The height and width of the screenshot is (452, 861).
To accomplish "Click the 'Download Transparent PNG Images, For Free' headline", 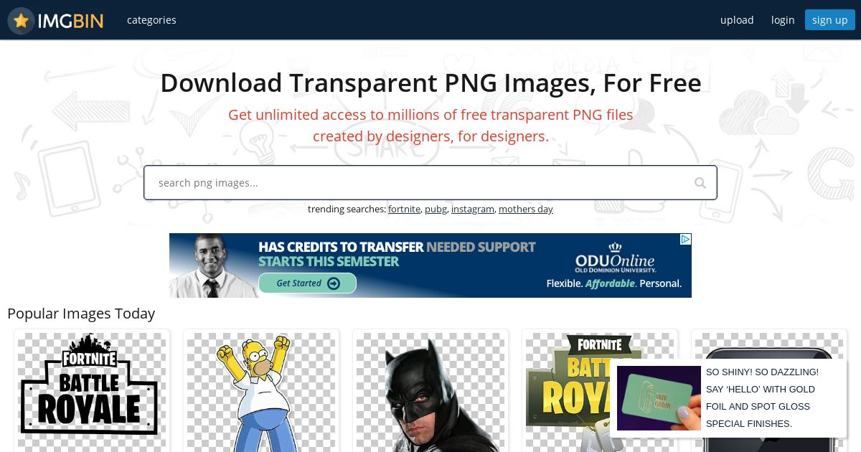I will (430, 83).
